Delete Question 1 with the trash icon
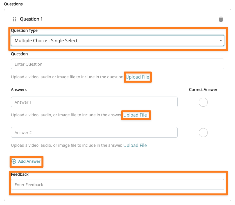 tap(221, 19)
